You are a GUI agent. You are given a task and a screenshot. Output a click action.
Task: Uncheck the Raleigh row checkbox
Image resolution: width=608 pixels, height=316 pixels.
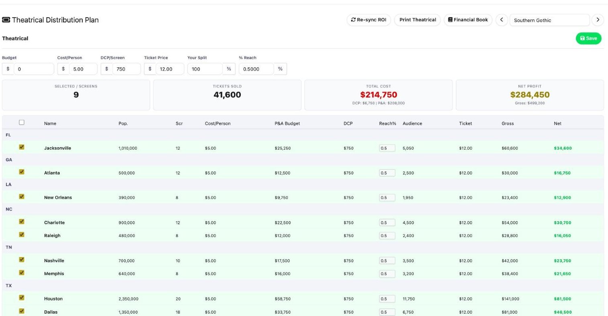click(22, 235)
